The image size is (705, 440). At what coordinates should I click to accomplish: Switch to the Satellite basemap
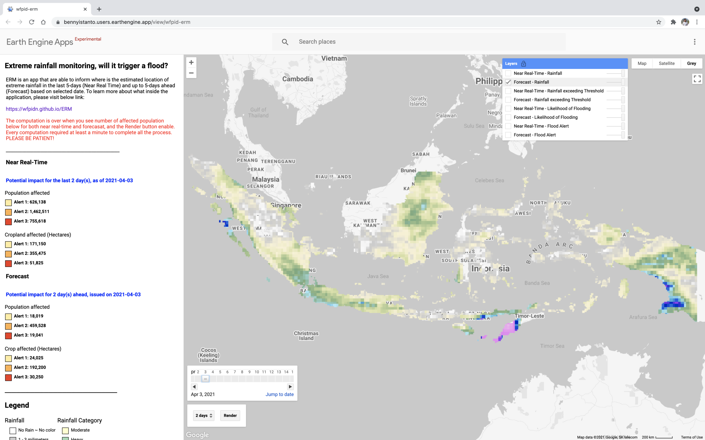coord(667,63)
